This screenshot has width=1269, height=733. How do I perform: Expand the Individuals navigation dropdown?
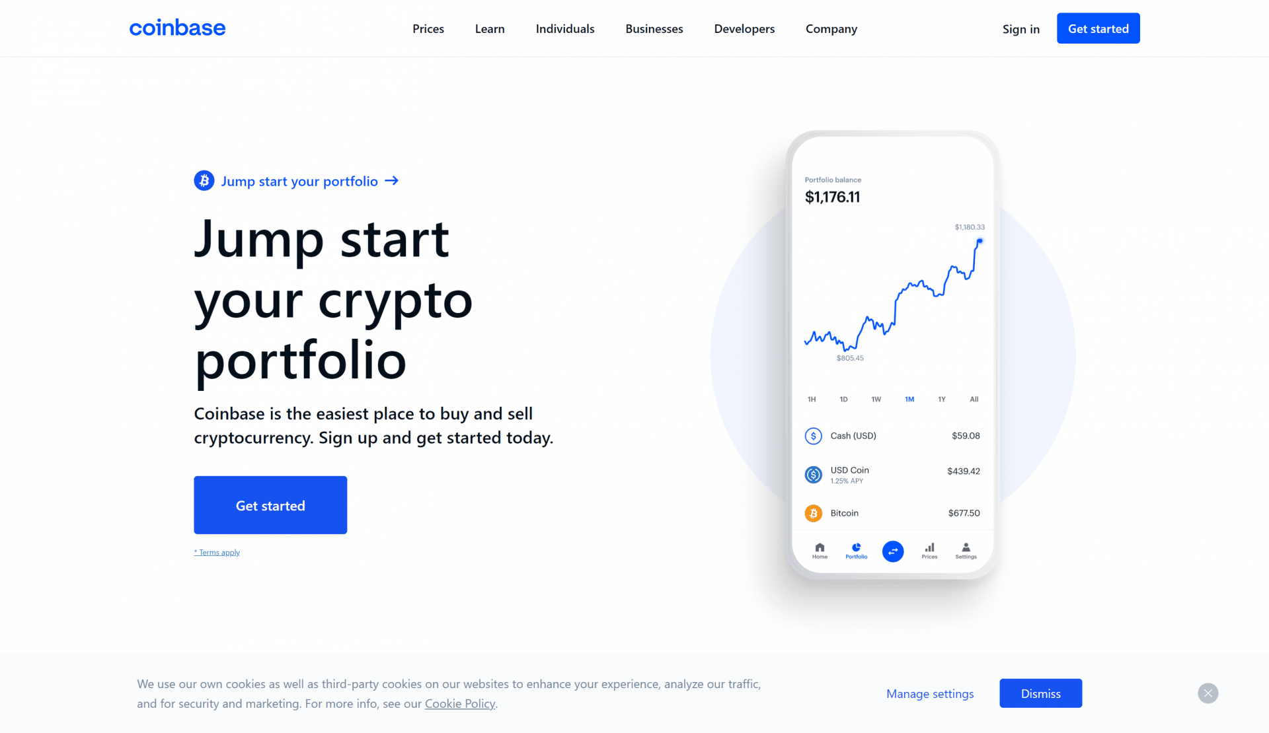[565, 28]
